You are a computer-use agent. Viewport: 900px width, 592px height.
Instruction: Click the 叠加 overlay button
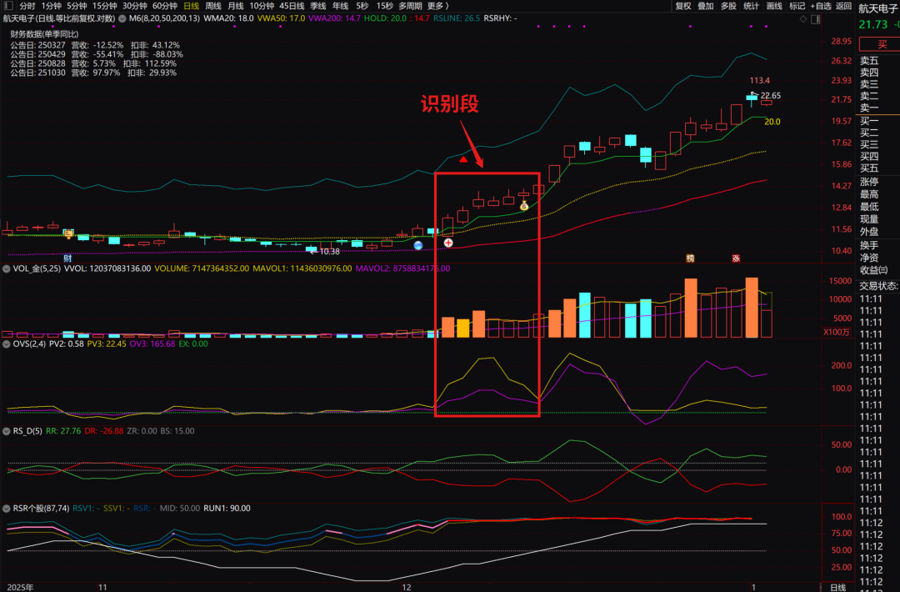(706, 6)
